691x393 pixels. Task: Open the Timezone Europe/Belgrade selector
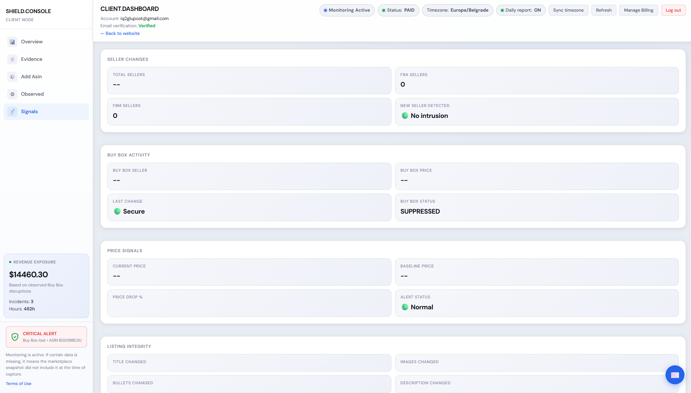tap(457, 10)
